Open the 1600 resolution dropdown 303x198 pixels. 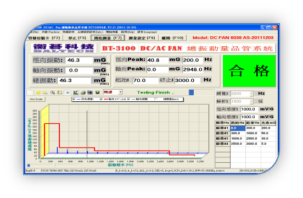[242, 101]
